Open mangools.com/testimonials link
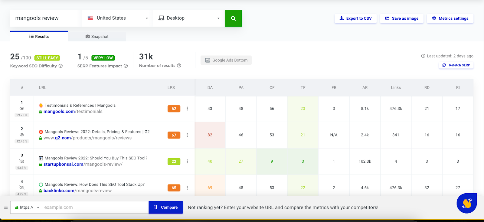The image size is (484, 222). click(73, 112)
